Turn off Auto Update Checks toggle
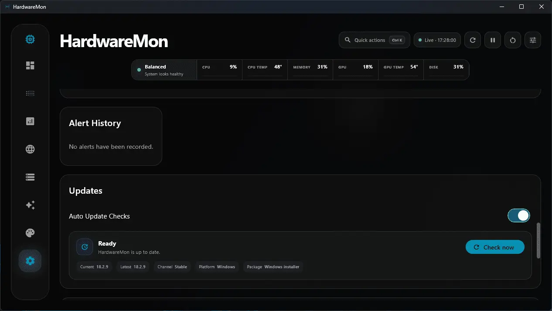The width and height of the screenshot is (552, 311). pos(519,215)
